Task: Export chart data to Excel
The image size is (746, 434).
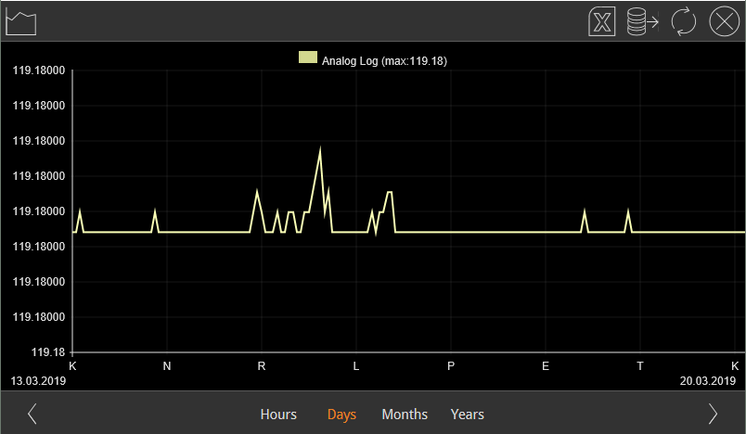Action: click(602, 21)
